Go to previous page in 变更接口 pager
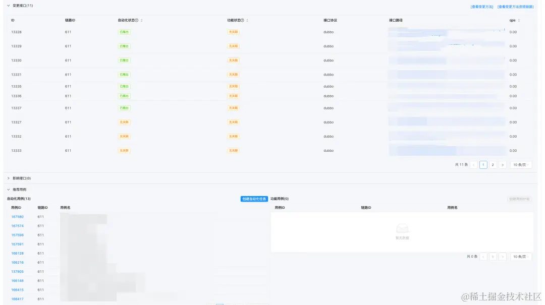 pos(473,165)
